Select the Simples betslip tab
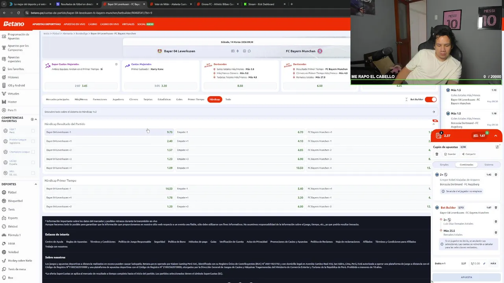 (444, 165)
